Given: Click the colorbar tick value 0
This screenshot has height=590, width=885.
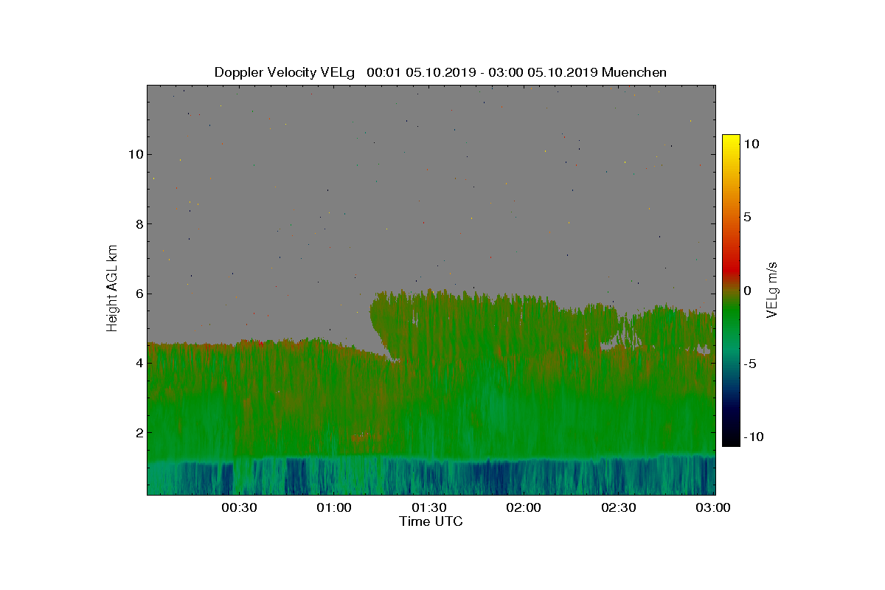Looking at the screenshot, I should click(x=746, y=291).
